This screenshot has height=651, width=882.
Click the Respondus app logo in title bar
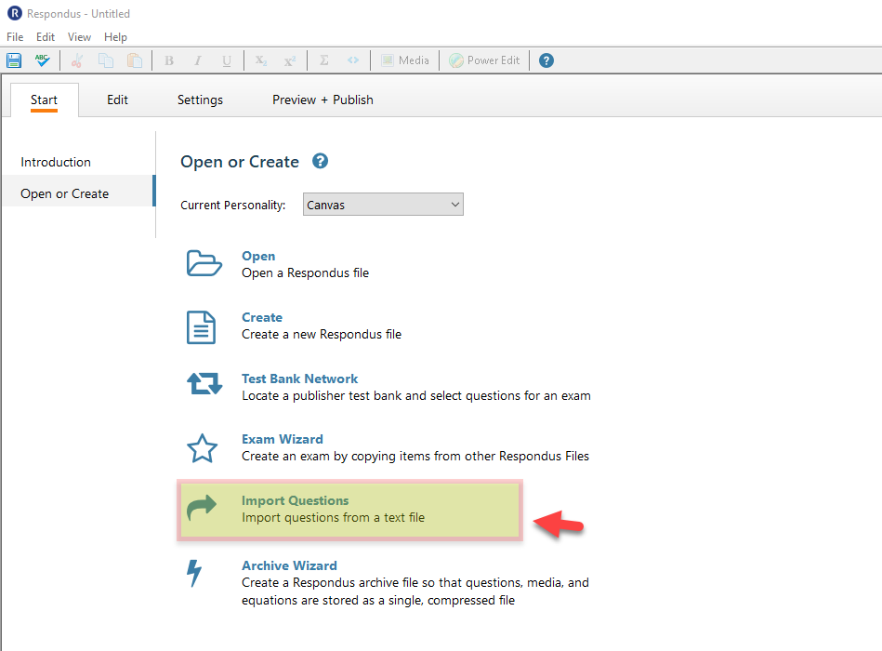pyautogui.click(x=14, y=13)
